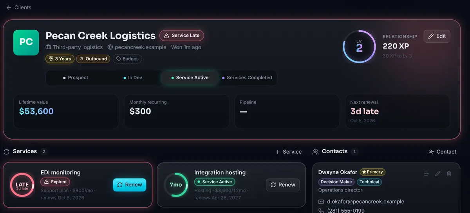
Task: Add a new Contact
Action: click(442, 152)
